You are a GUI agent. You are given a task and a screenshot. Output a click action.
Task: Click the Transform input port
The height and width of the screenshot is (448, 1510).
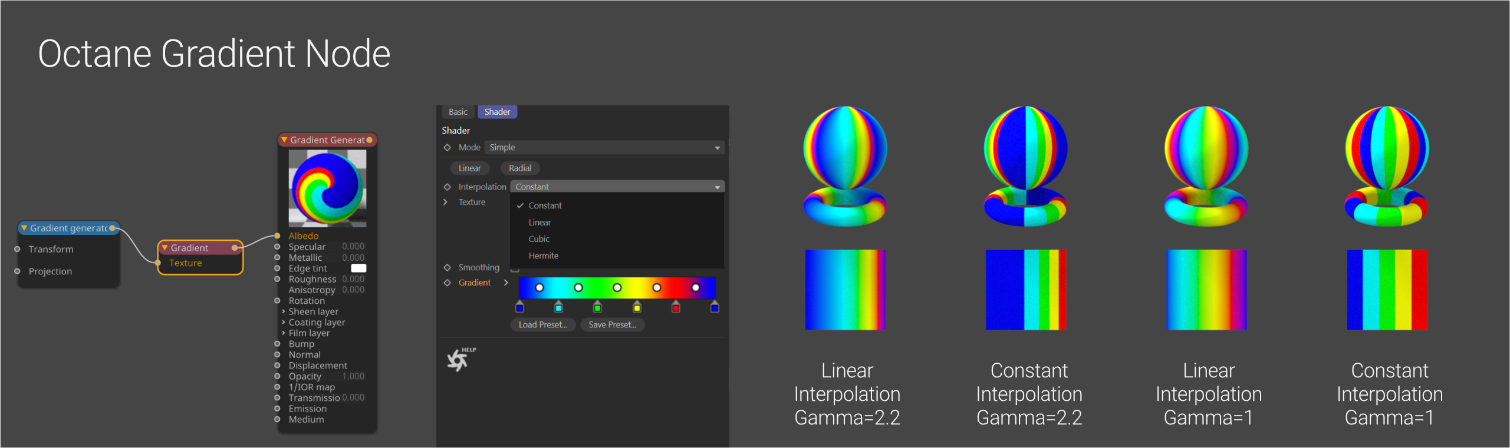click(x=17, y=249)
